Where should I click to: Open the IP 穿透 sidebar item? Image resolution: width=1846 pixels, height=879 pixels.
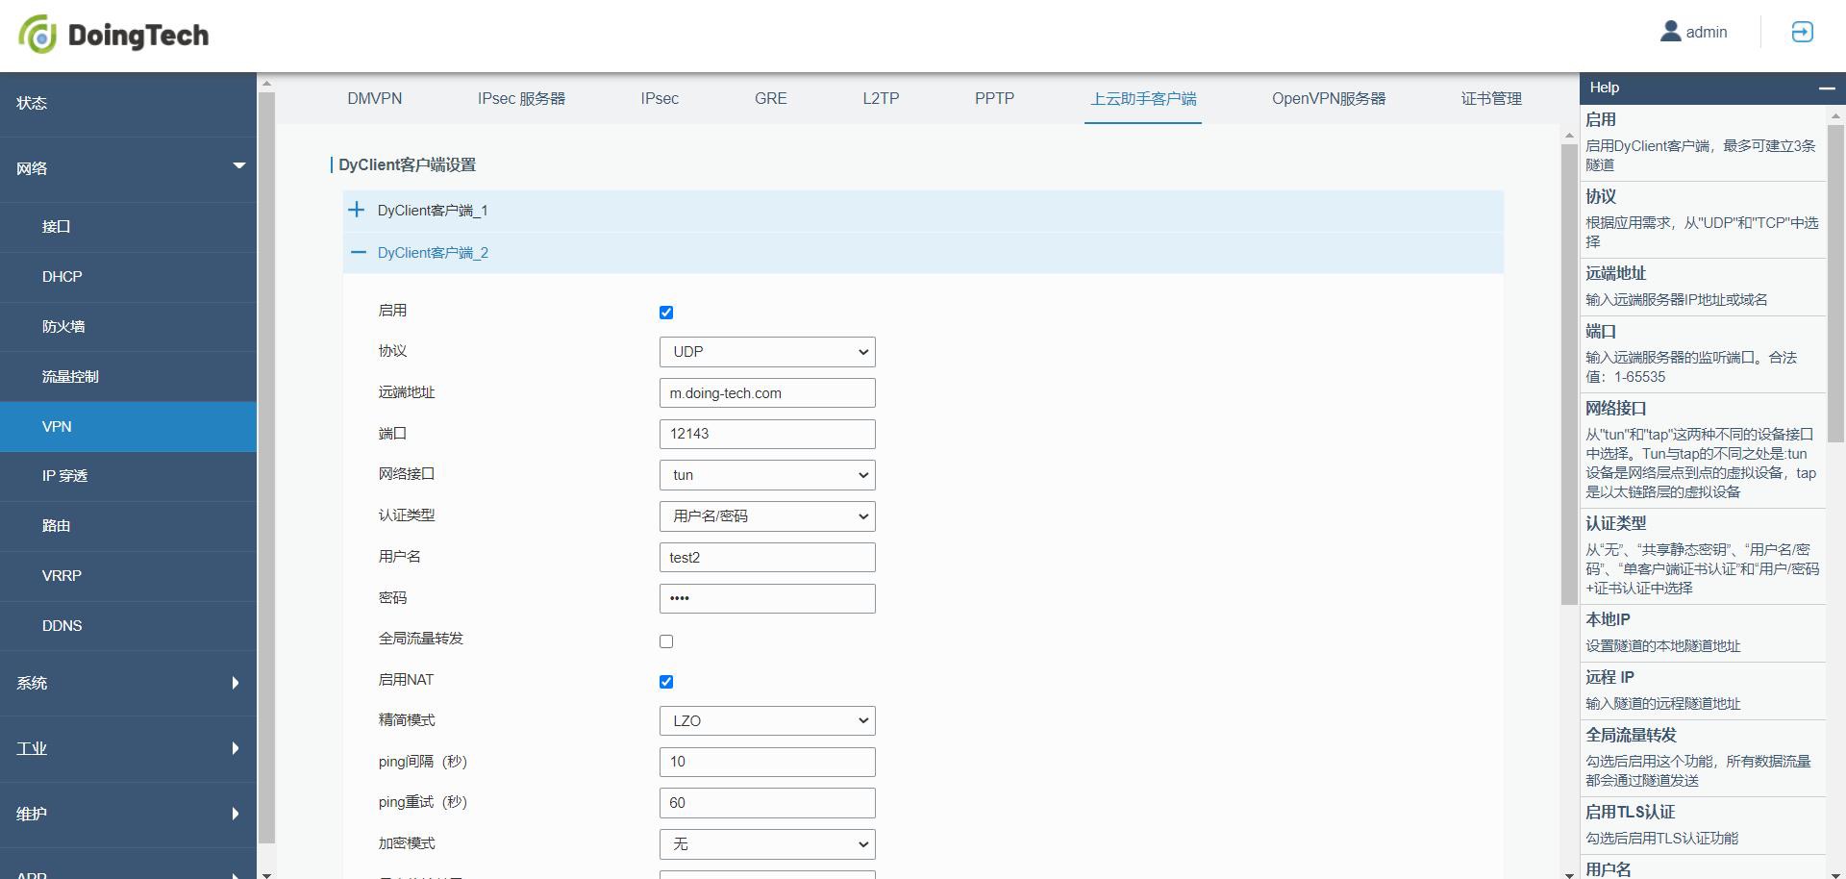tap(128, 476)
